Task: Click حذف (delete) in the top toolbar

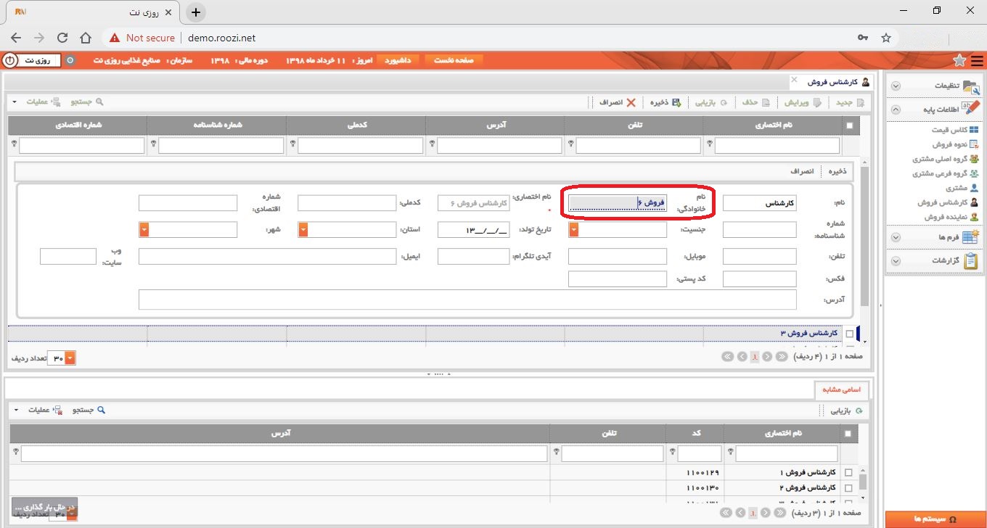Action: tap(755, 103)
